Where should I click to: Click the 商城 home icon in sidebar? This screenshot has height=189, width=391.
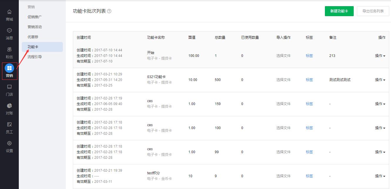click(x=9, y=12)
